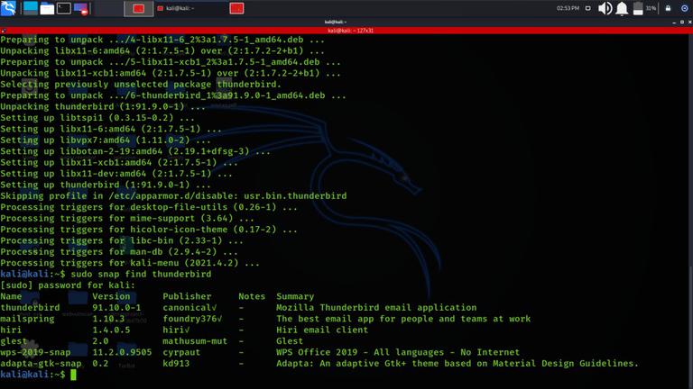This screenshot has height=389, width=693.
Task: Click the battery percentage label
Action: pos(651,8)
